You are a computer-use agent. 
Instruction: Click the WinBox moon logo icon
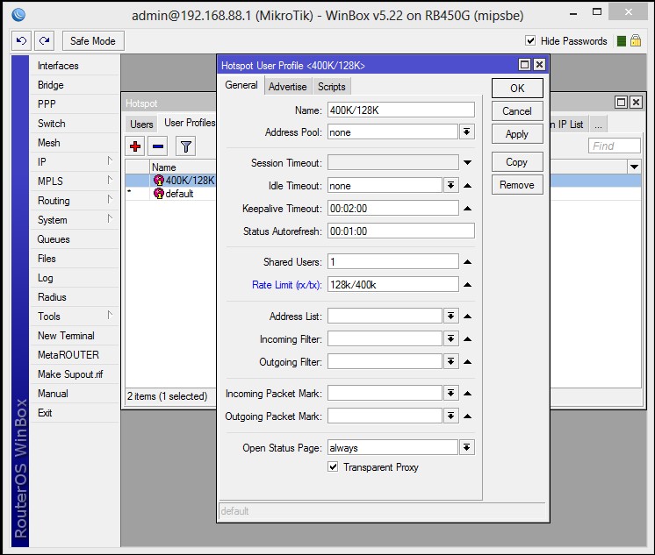pos(18,15)
